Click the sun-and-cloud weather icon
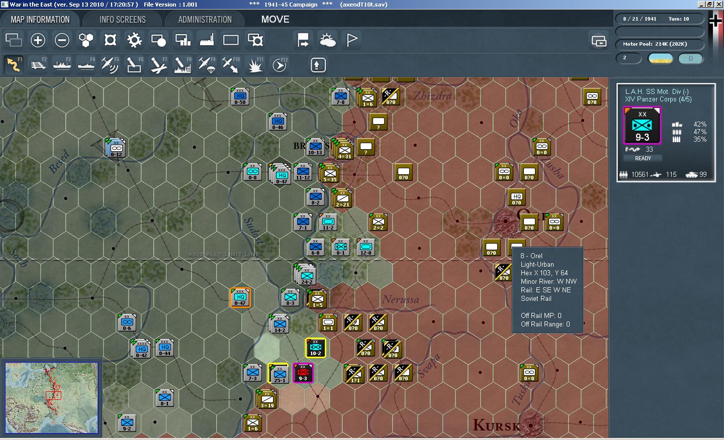 click(x=327, y=40)
